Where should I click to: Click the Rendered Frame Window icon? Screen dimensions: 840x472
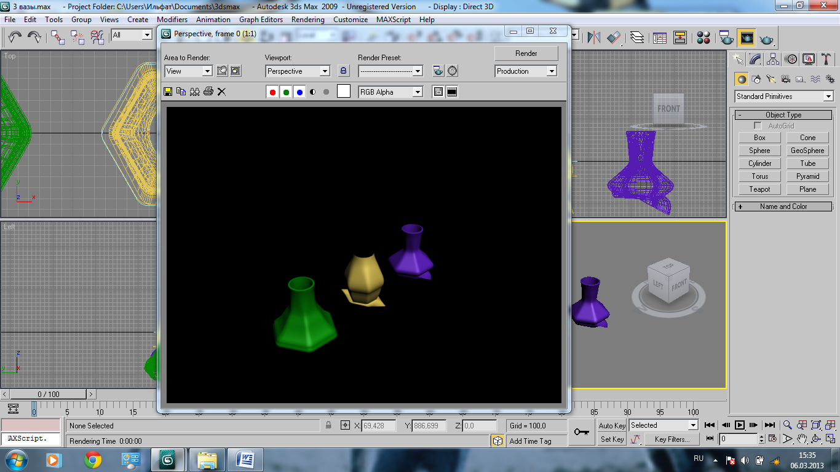747,37
